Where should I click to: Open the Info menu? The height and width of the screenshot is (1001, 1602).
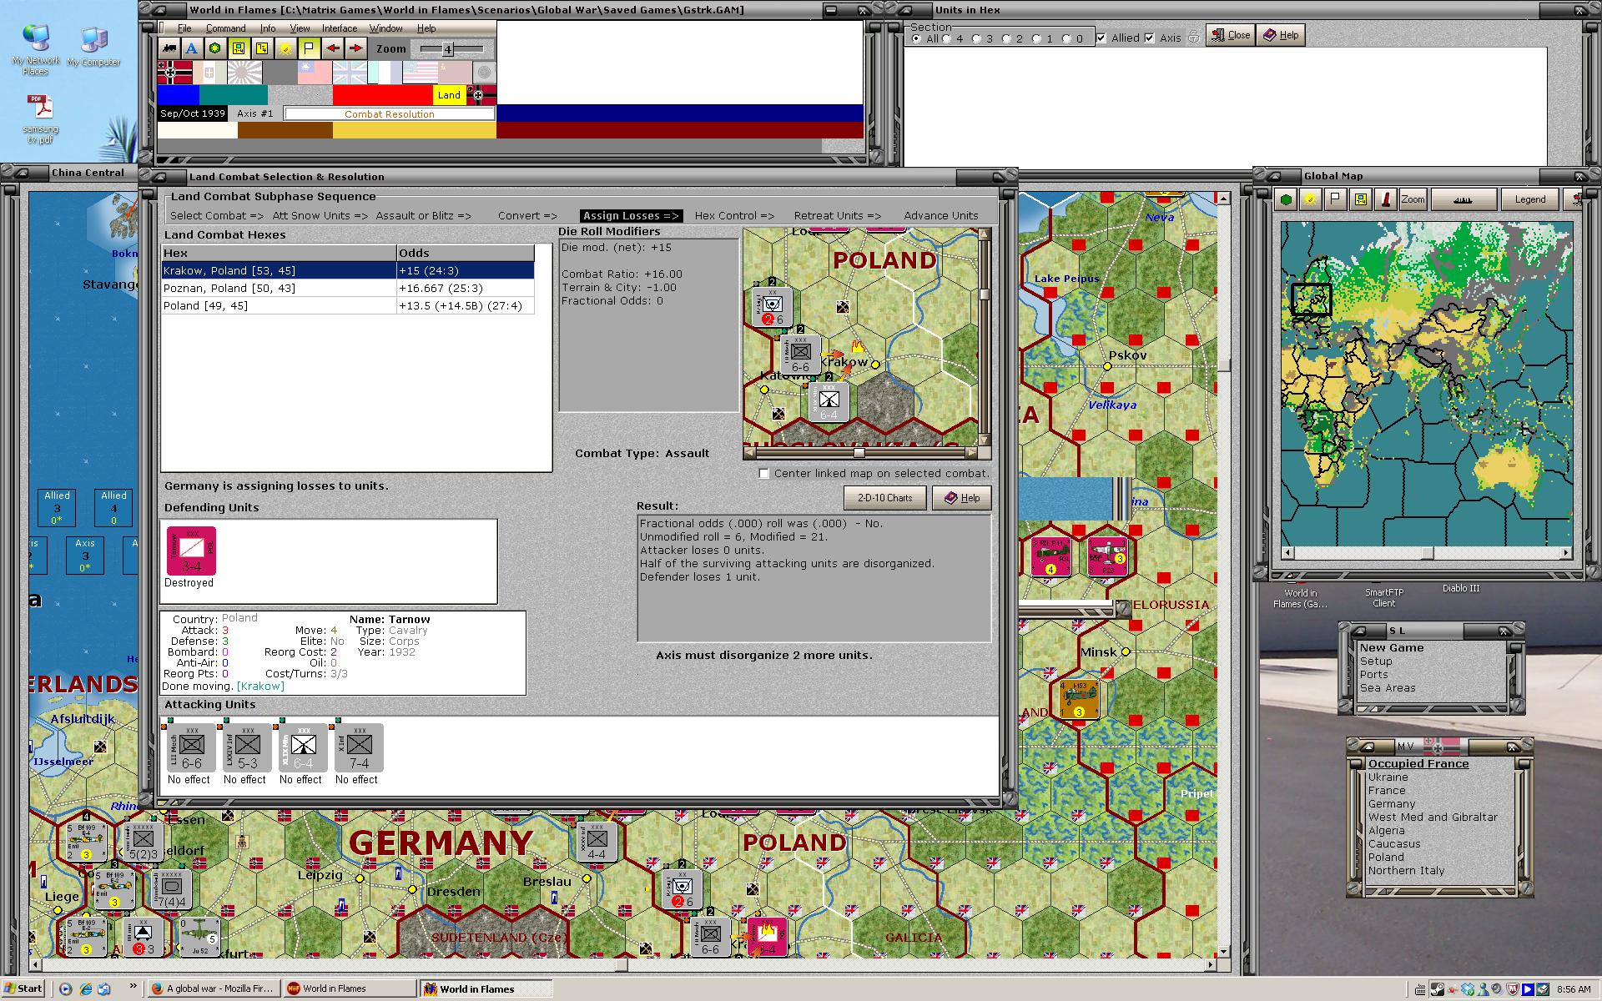[x=267, y=28]
